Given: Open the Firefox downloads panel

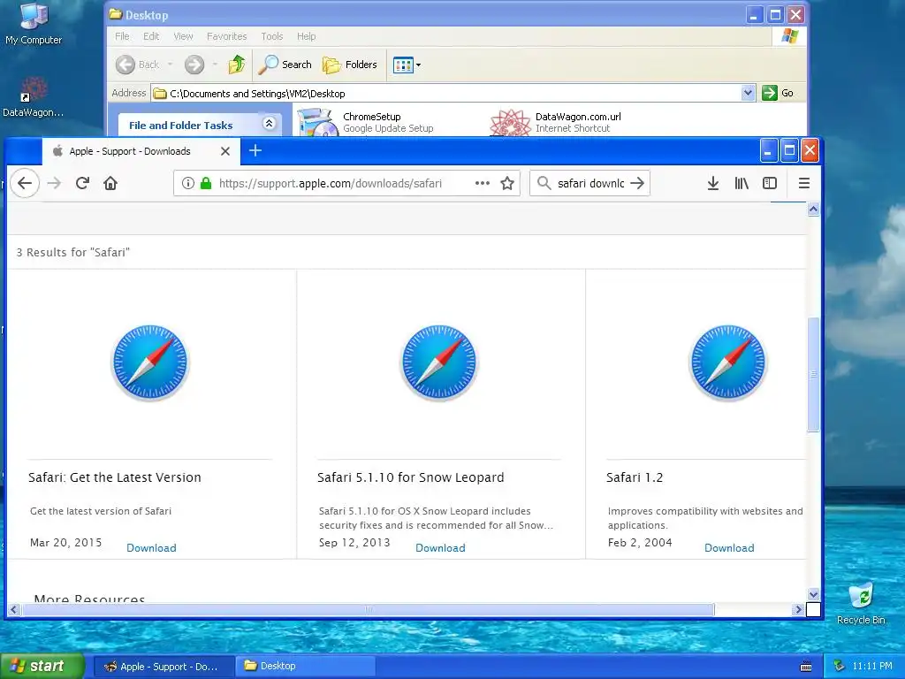Looking at the screenshot, I should [713, 183].
